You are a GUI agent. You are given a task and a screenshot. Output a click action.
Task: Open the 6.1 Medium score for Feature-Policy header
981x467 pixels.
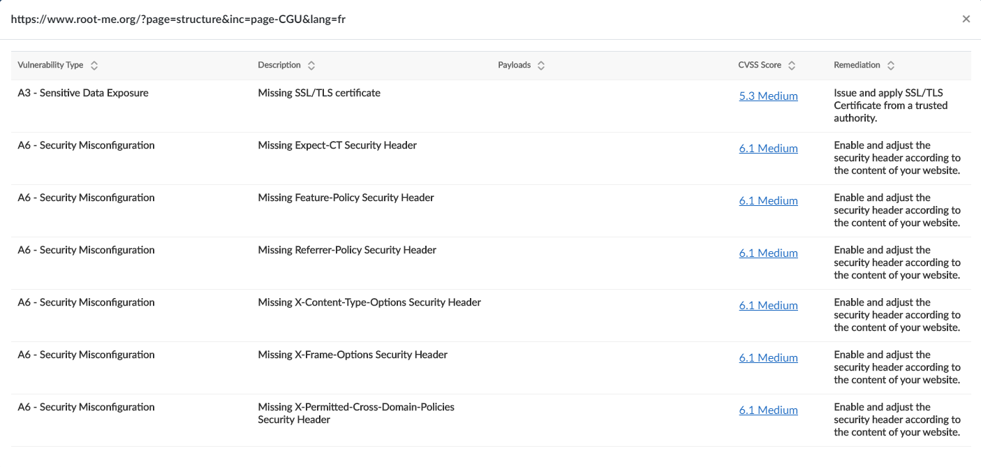click(x=768, y=200)
